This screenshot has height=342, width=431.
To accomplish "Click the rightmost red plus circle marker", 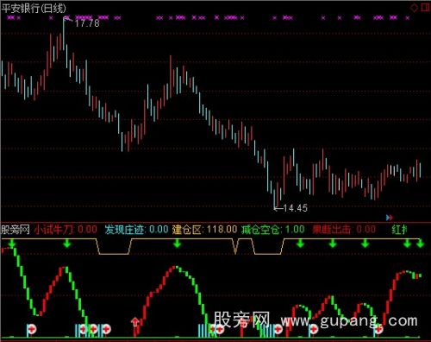I will tap(378, 329).
